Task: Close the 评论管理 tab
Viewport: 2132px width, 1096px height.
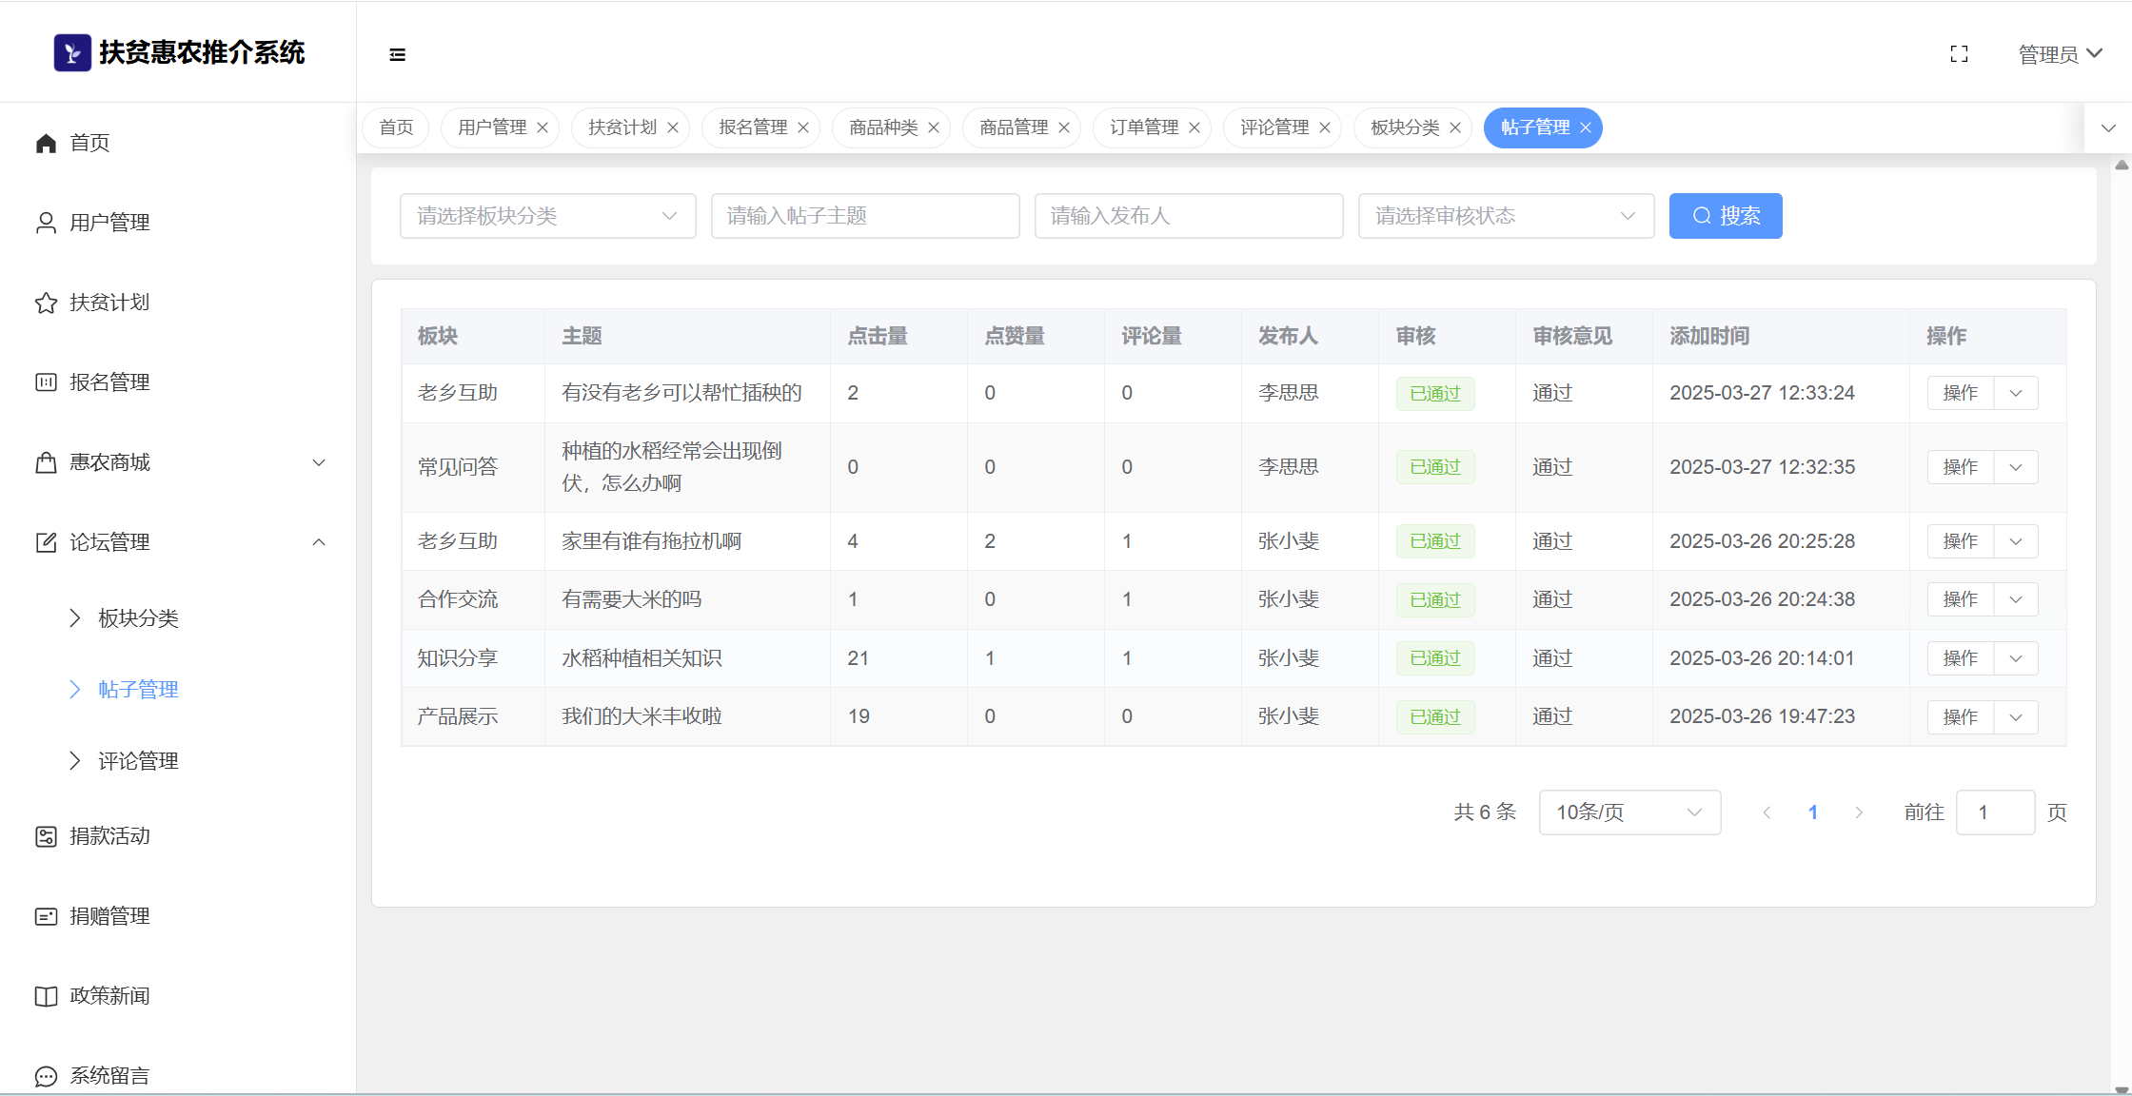Action: click(1325, 127)
